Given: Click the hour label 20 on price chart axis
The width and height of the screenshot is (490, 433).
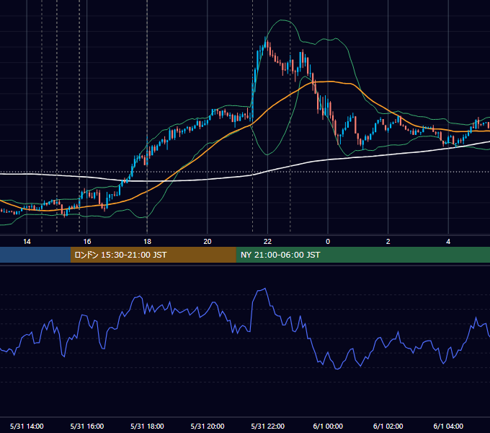Looking at the screenshot, I should tap(208, 242).
